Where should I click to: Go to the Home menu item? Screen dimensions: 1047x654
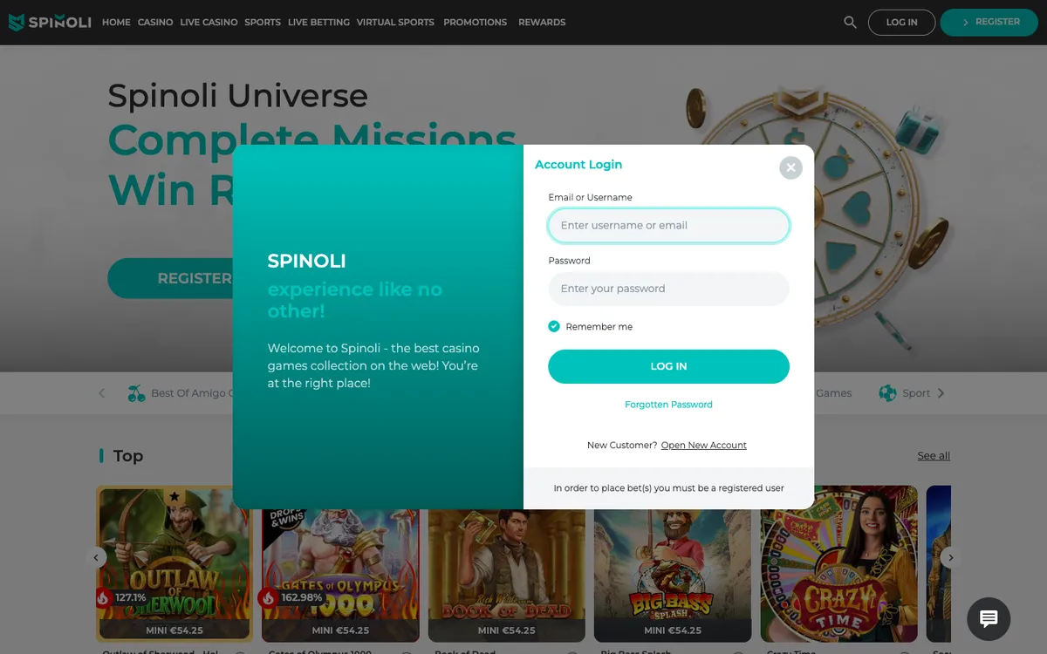click(116, 23)
